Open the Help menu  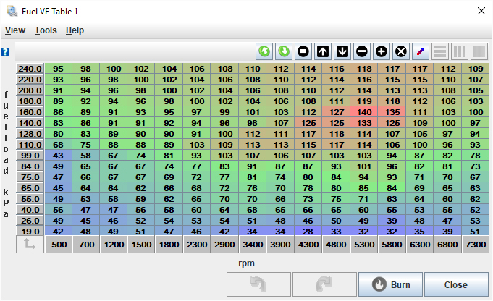[75, 30]
